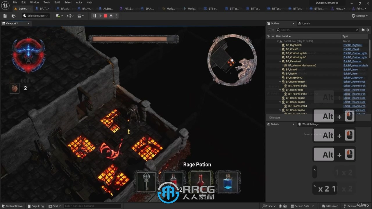Click the Frame Skip button next to Pause
Viewport: 372px width, 209px height.
point(100,16)
